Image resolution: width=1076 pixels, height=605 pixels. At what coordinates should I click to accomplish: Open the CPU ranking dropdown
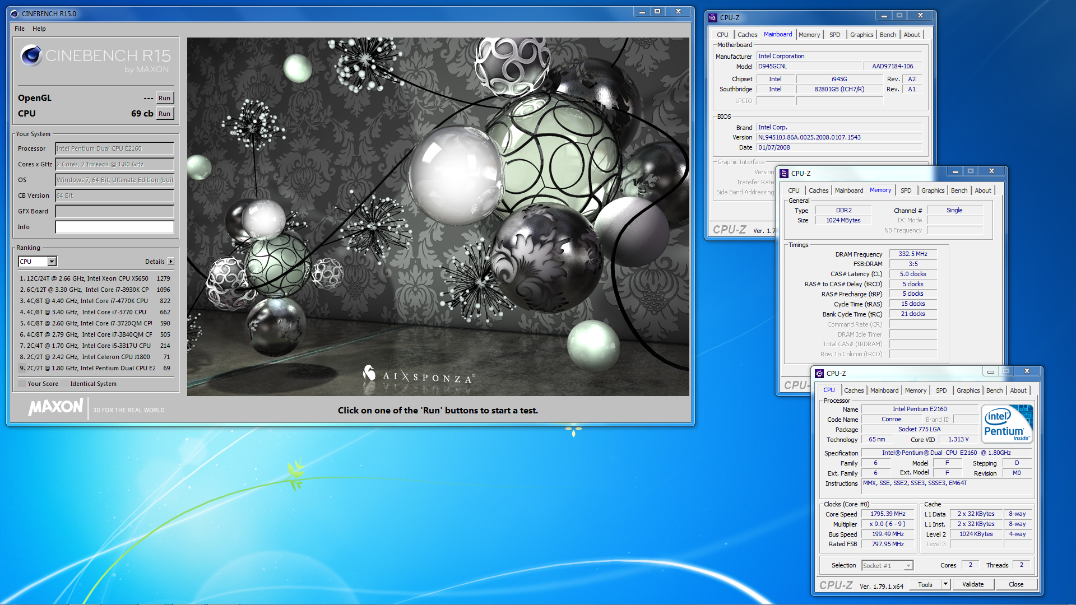pyautogui.click(x=38, y=262)
